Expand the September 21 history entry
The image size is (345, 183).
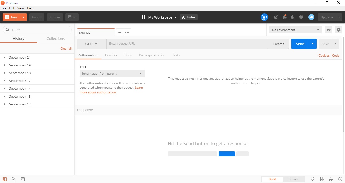pos(4,57)
